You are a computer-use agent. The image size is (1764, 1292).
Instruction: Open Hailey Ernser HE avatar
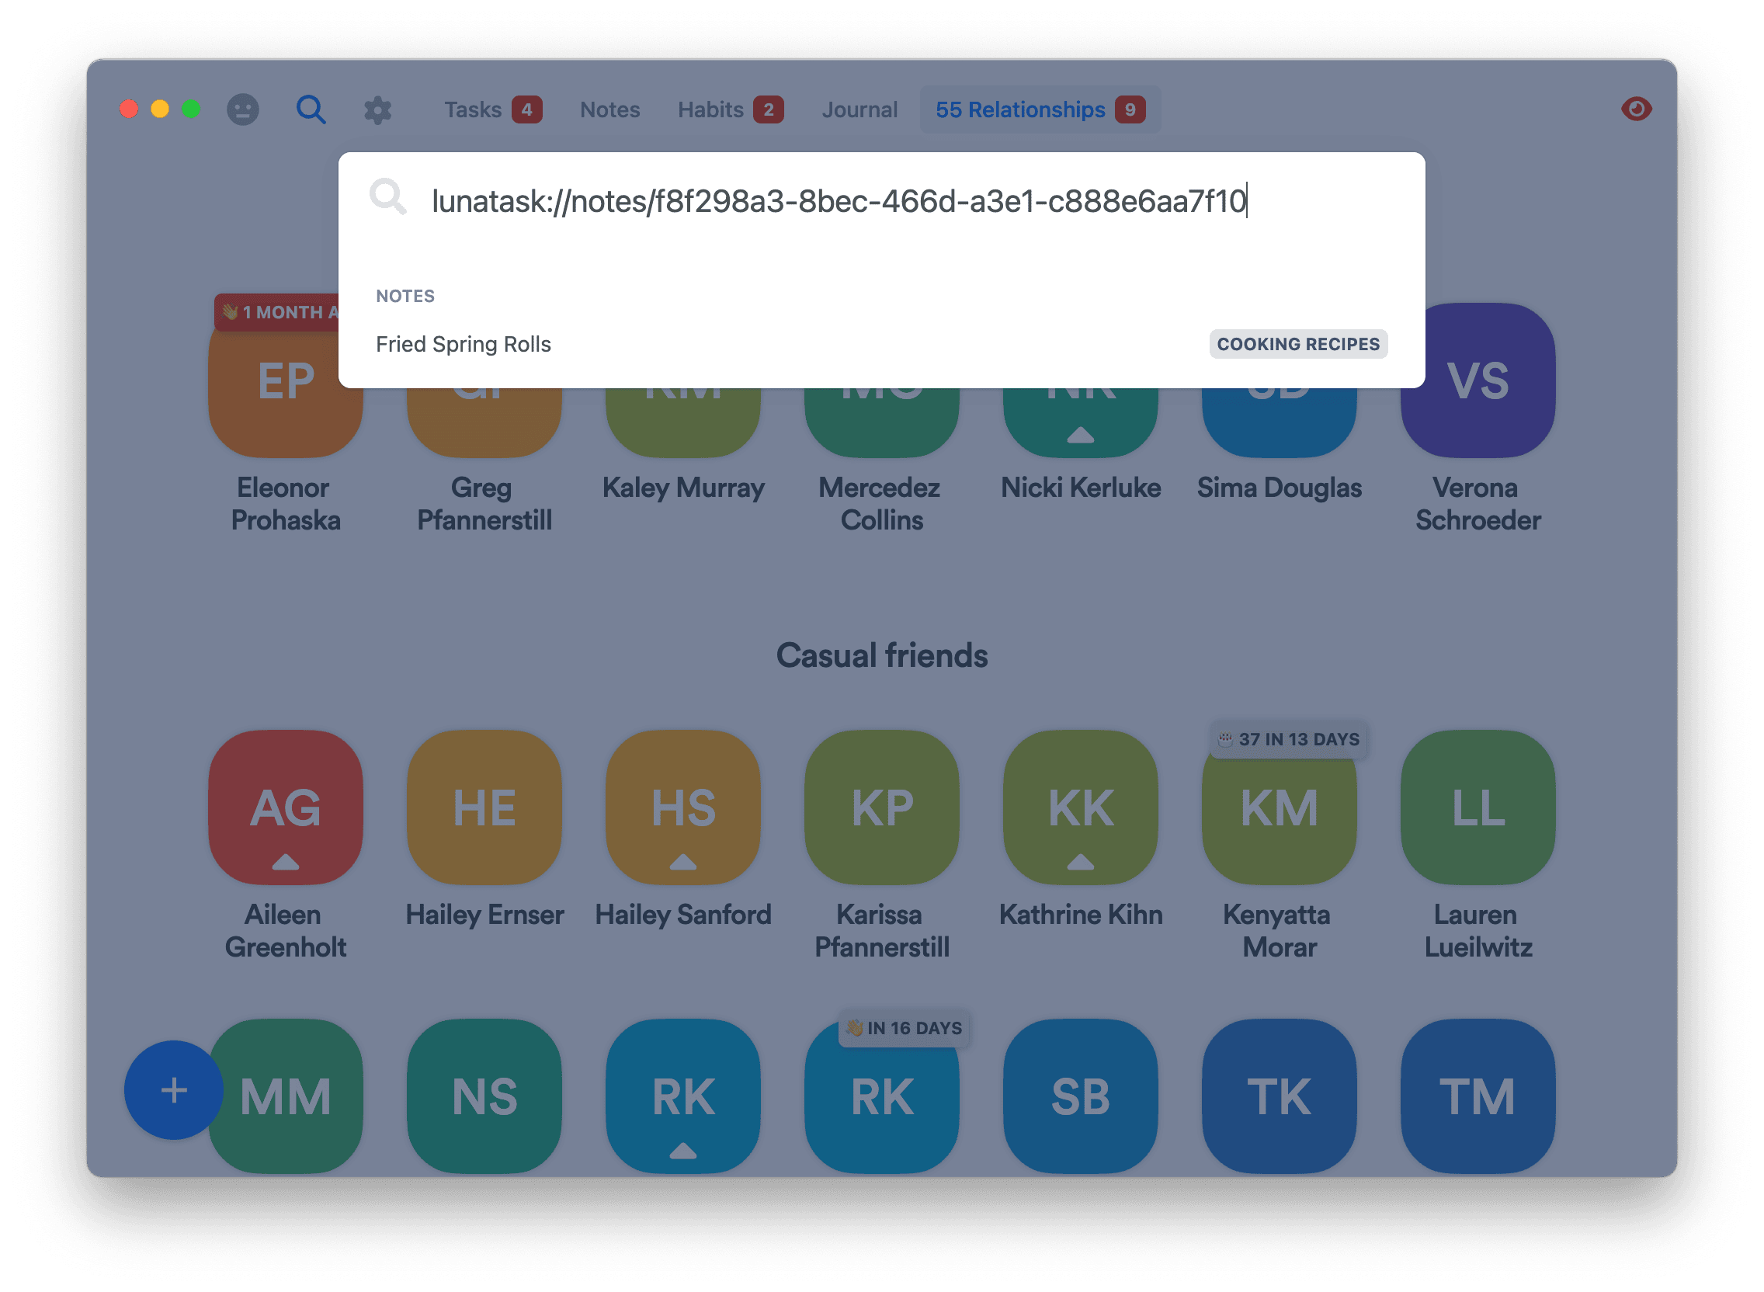click(484, 807)
